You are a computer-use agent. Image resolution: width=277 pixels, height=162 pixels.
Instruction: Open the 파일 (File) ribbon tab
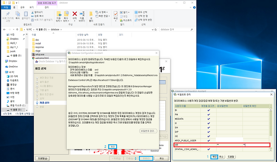[x=6, y=7]
